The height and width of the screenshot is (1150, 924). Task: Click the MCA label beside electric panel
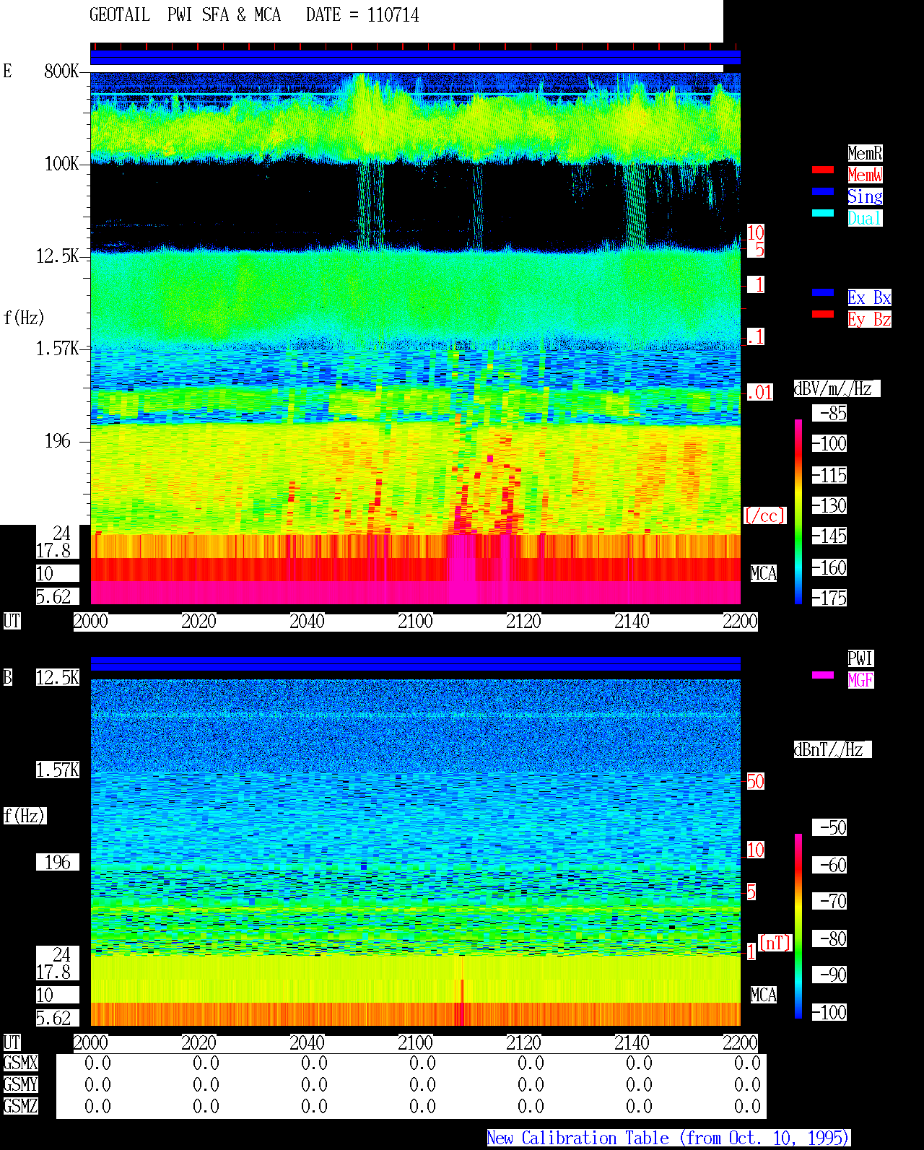tap(763, 574)
